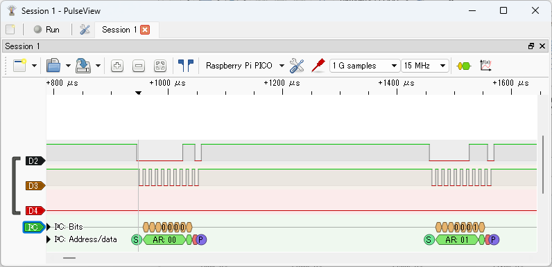Click the trigger marker on the time ruler

coord(139,93)
